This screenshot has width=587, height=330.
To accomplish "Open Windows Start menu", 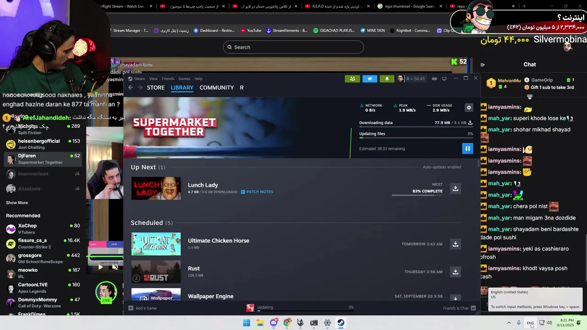I will [x=246, y=323].
